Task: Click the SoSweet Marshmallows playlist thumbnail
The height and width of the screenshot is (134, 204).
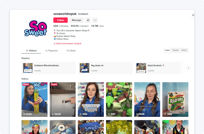Action: tap(28, 68)
